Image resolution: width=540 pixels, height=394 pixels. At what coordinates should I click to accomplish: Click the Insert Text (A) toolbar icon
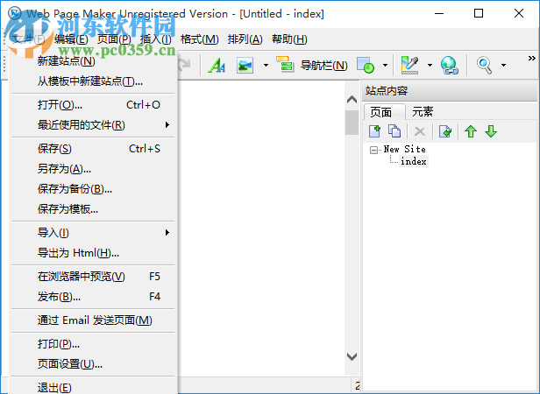click(x=217, y=65)
